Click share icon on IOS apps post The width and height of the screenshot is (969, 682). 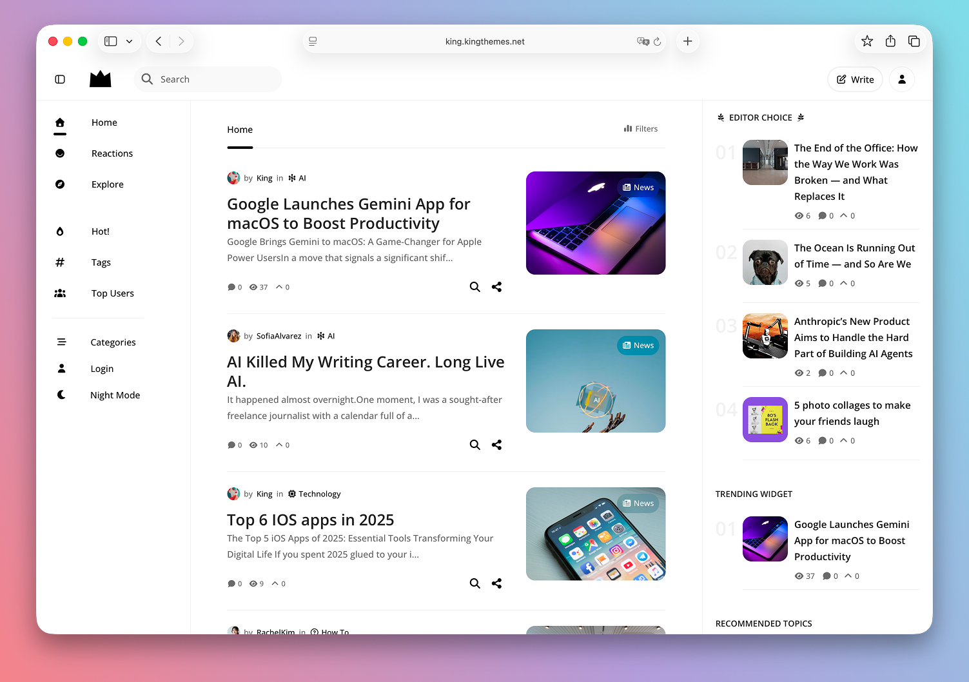[x=496, y=583]
